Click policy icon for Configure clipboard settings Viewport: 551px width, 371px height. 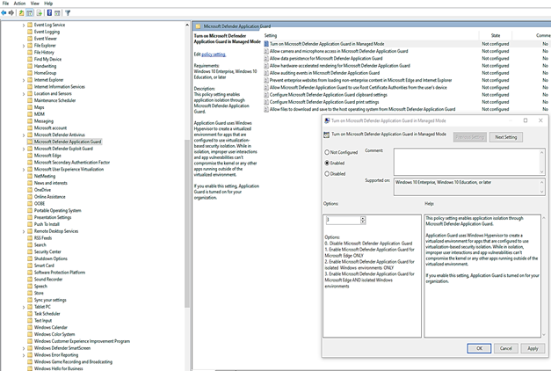click(266, 95)
